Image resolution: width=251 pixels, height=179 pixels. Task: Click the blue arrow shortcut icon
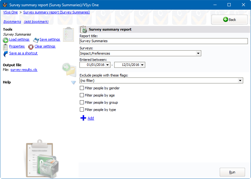[x=5, y=54]
